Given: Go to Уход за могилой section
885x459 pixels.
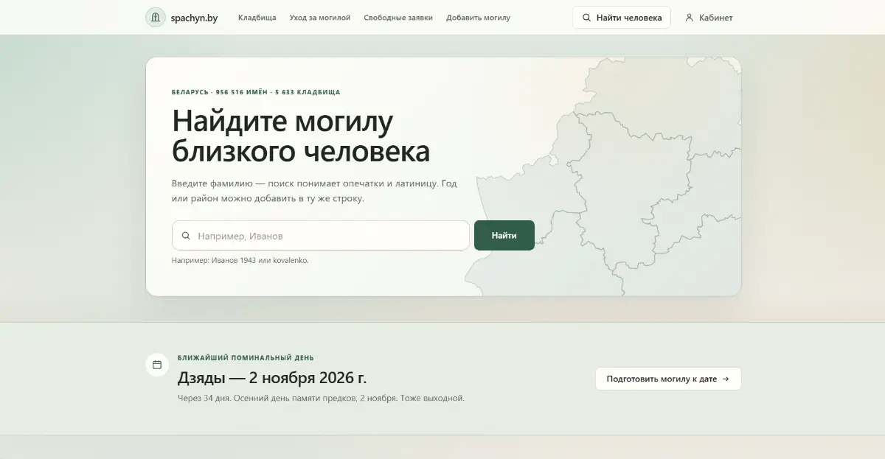Looking at the screenshot, I should point(320,18).
